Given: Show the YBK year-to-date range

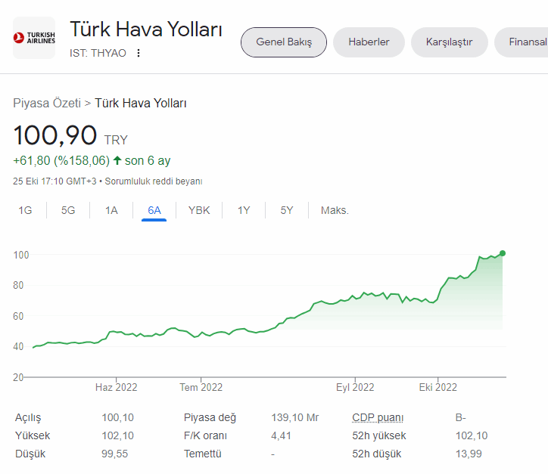Looking at the screenshot, I should (x=199, y=210).
